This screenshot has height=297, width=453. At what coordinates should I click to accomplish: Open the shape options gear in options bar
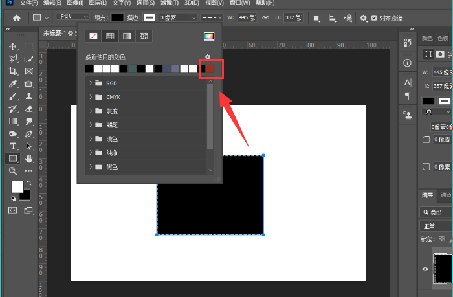coord(364,18)
